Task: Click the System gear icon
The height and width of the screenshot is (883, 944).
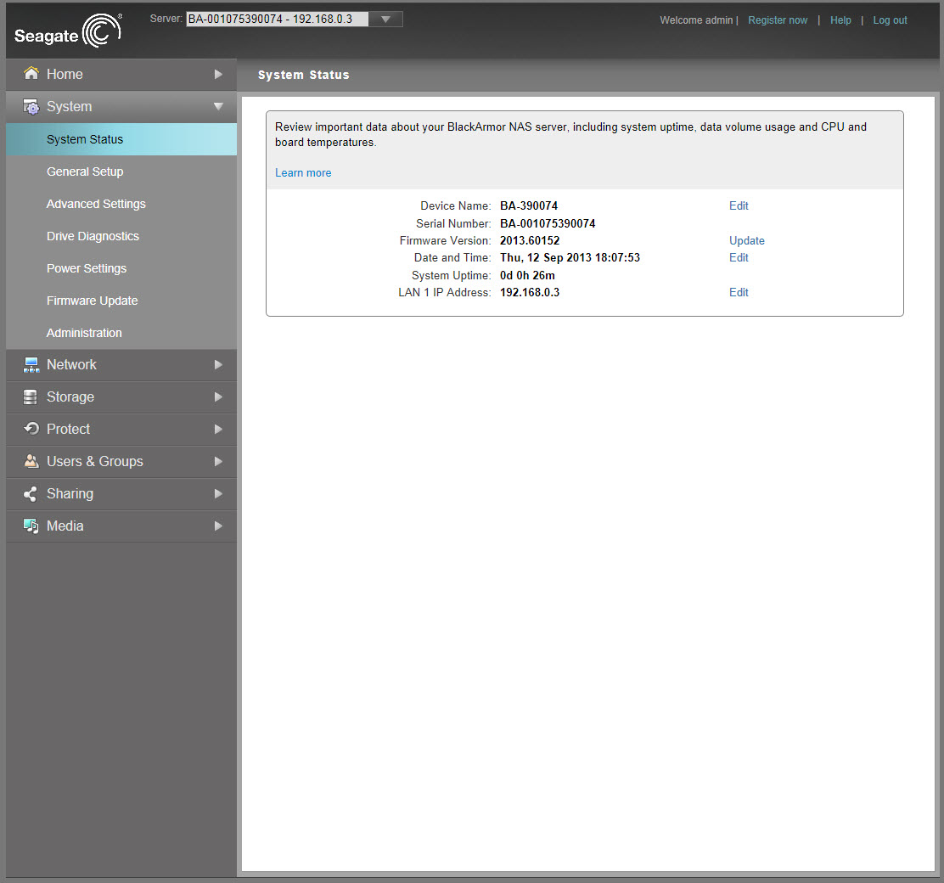Action: (31, 107)
